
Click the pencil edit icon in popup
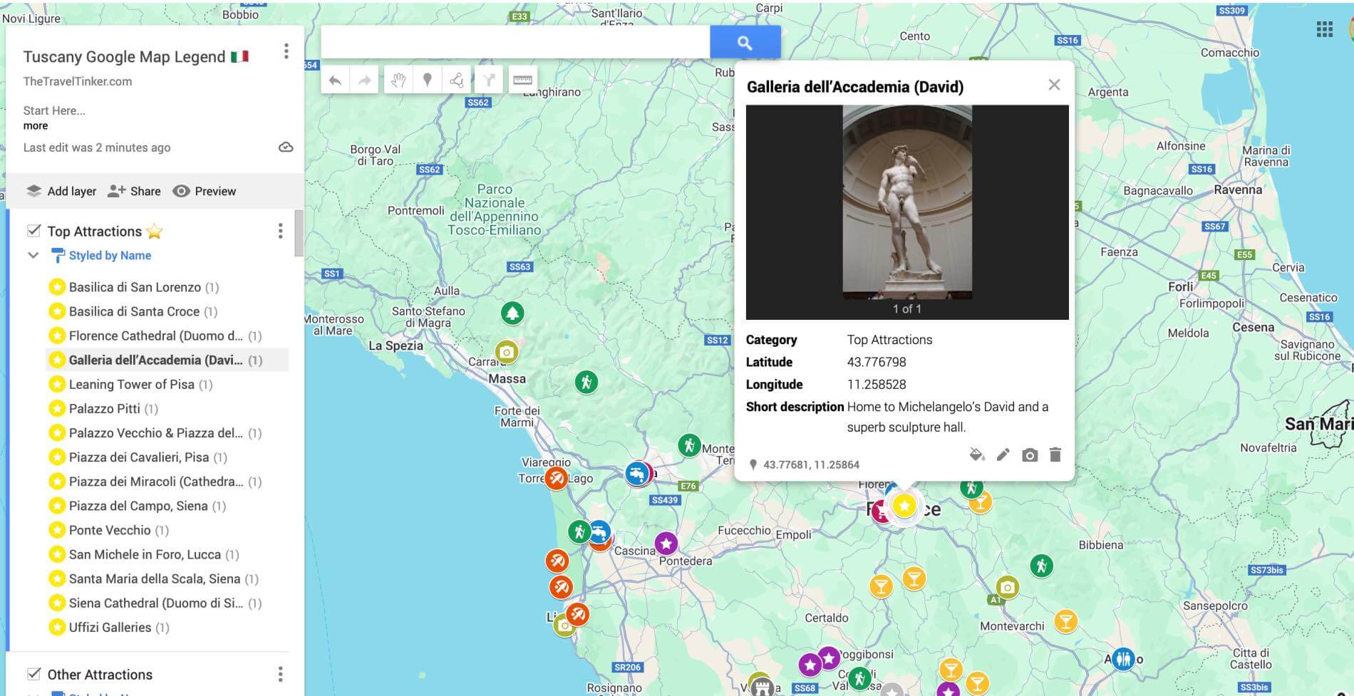[1003, 455]
